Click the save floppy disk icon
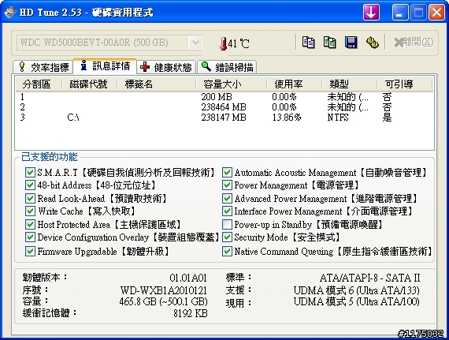 (x=351, y=43)
